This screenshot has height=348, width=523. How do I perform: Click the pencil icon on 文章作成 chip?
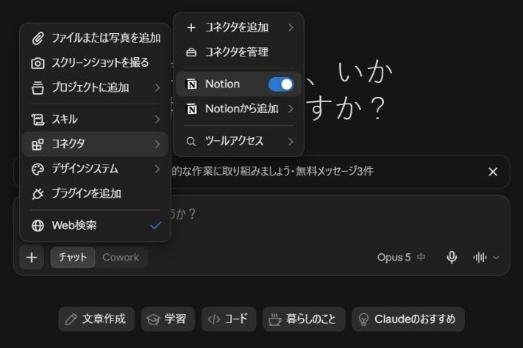point(71,319)
